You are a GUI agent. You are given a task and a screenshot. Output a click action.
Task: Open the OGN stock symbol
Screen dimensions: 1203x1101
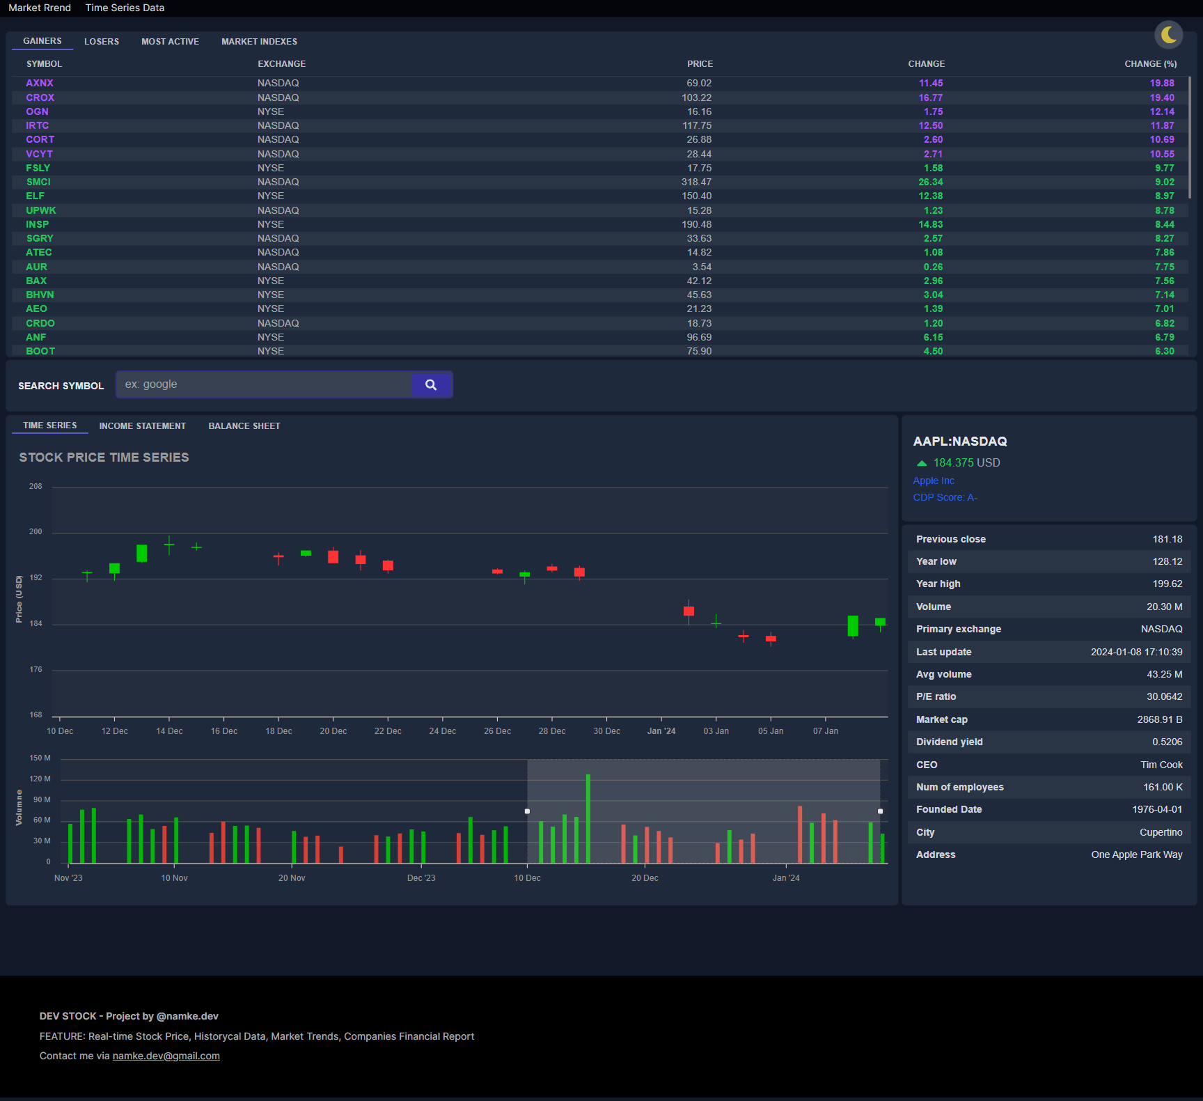click(37, 111)
